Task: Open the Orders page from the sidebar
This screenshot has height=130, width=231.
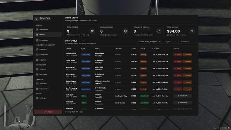Action: [x=48, y=35]
